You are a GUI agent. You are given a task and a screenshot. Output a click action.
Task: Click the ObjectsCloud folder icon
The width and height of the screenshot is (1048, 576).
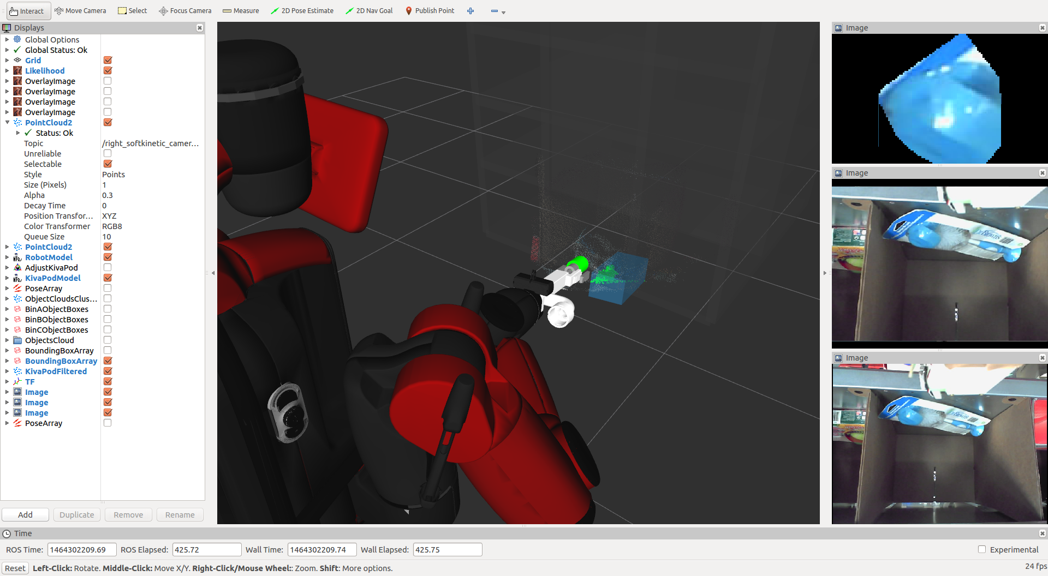tap(17, 340)
